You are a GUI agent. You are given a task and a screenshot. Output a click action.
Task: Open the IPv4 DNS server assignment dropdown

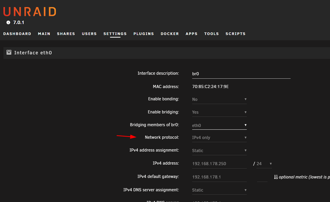pos(219,190)
